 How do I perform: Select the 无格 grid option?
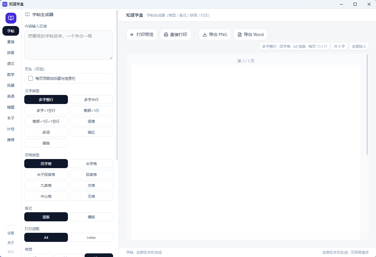click(x=91, y=196)
